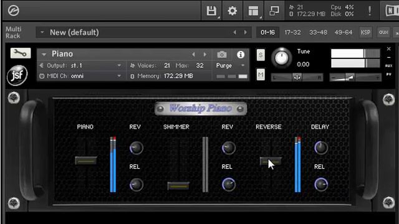Image resolution: width=399 pixels, height=224 pixels.
Task: Minimize the Piano instrument header
Action: pyautogui.click(x=388, y=57)
